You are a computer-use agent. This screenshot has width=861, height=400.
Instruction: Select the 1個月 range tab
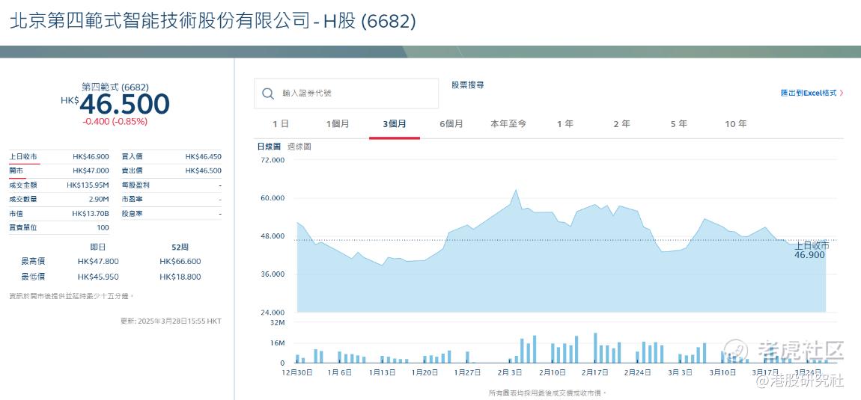pos(338,124)
